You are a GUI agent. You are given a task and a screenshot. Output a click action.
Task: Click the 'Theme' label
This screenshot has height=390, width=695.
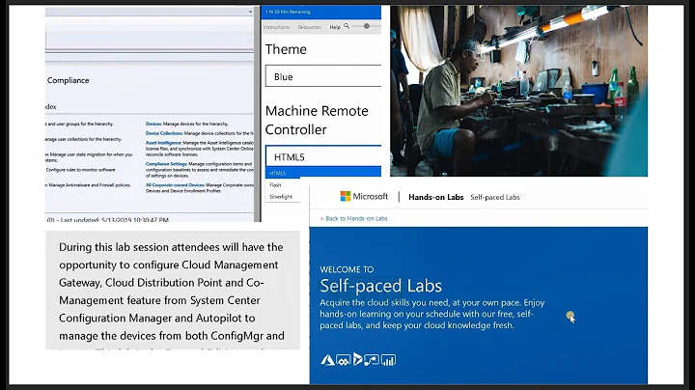(x=286, y=49)
